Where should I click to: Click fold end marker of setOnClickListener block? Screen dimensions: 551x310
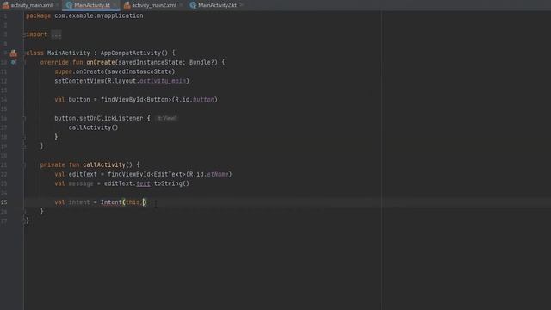coord(23,137)
